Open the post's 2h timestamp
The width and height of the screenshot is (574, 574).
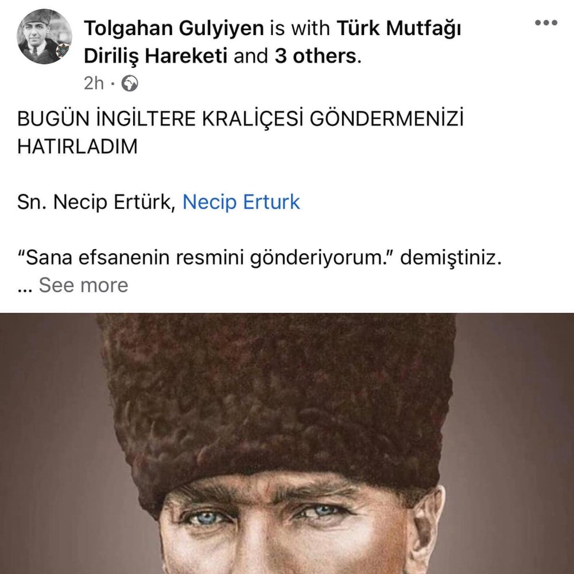[x=94, y=83]
